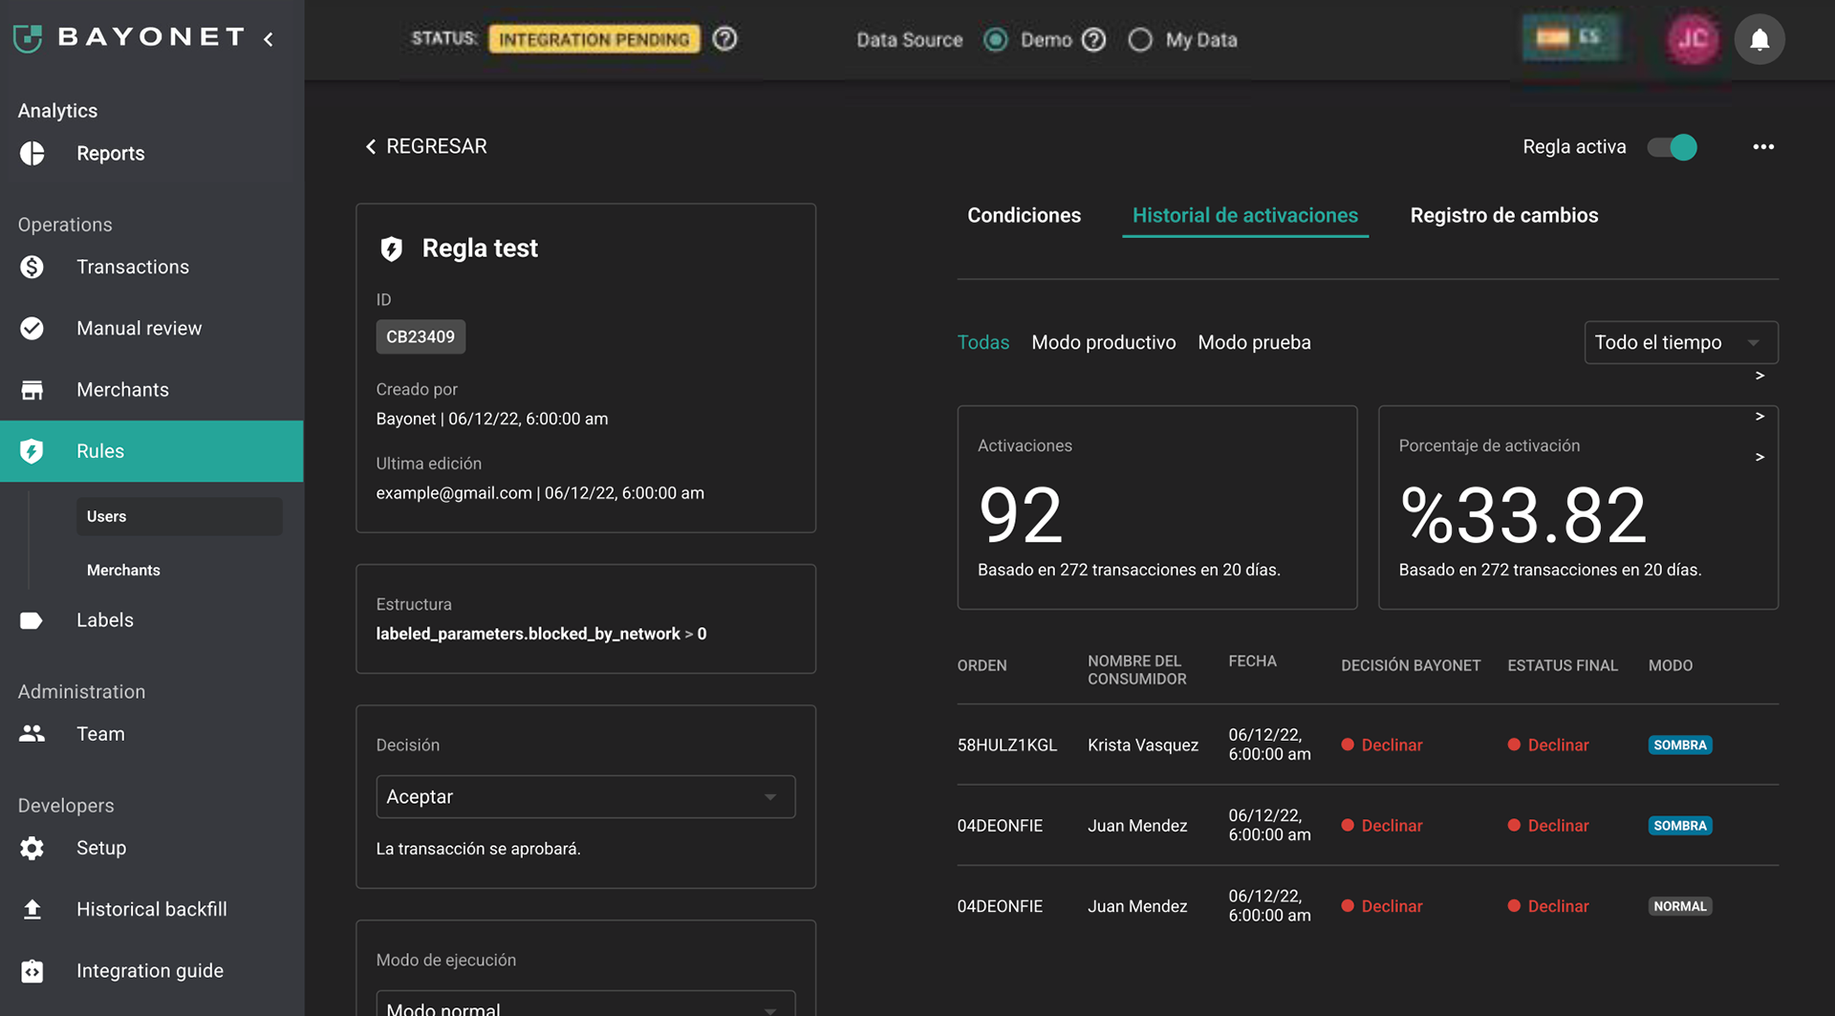Switch to Registro de cambios tab
Viewport: 1835px width, 1016px height.
1504,215
